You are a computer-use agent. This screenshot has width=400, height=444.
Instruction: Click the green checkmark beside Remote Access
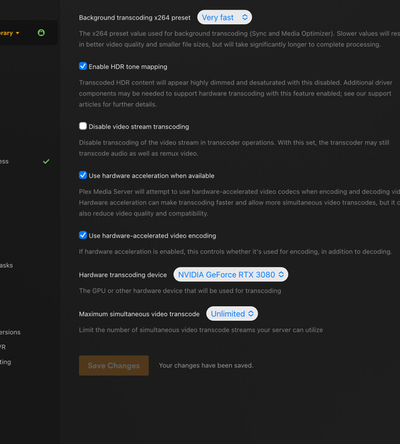(46, 161)
